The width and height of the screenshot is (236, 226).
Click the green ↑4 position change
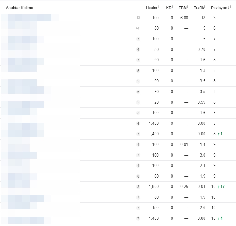(x=220, y=218)
